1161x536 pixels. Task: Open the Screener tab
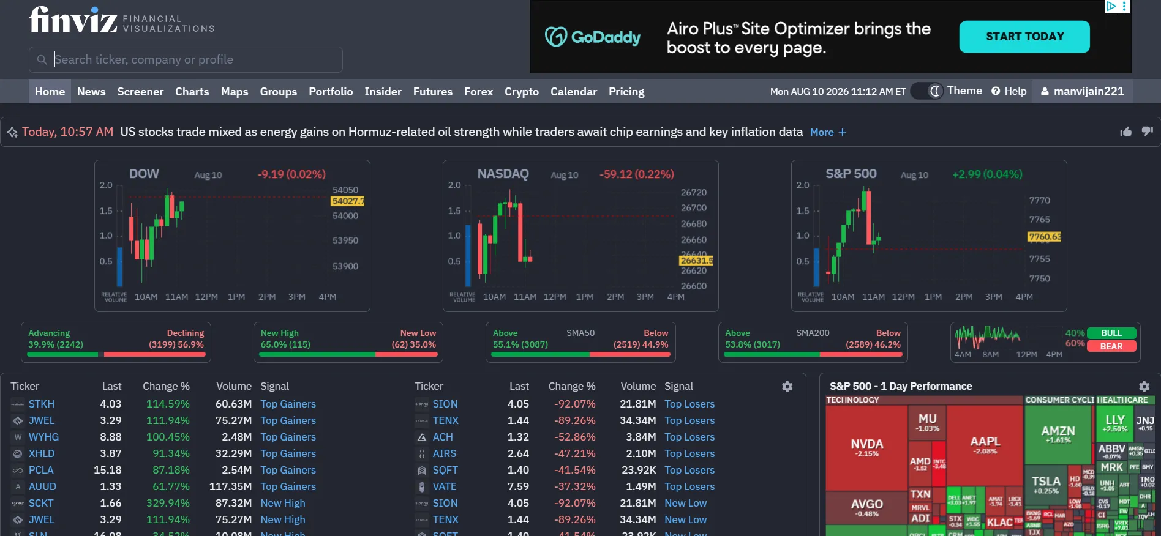click(140, 92)
